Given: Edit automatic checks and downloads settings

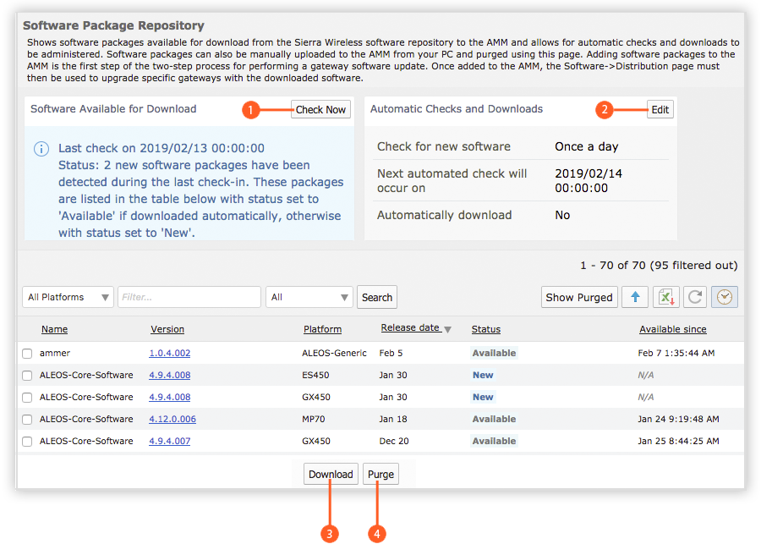Looking at the screenshot, I should 660,109.
